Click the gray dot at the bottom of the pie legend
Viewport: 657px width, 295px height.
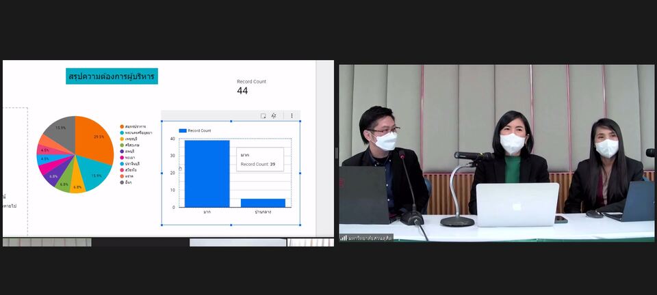tap(122, 182)
